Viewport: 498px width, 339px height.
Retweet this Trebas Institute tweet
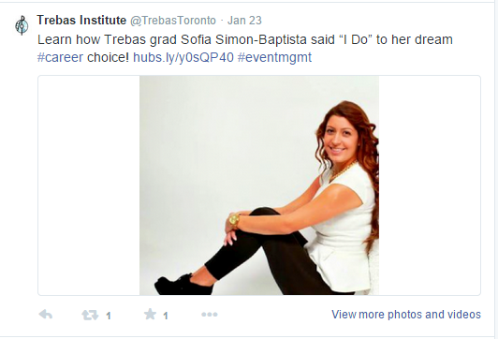pyautogui.click(x=90, y=315)
